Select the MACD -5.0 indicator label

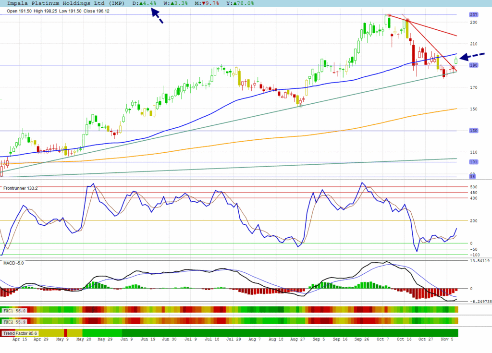[x=13, y=263]
